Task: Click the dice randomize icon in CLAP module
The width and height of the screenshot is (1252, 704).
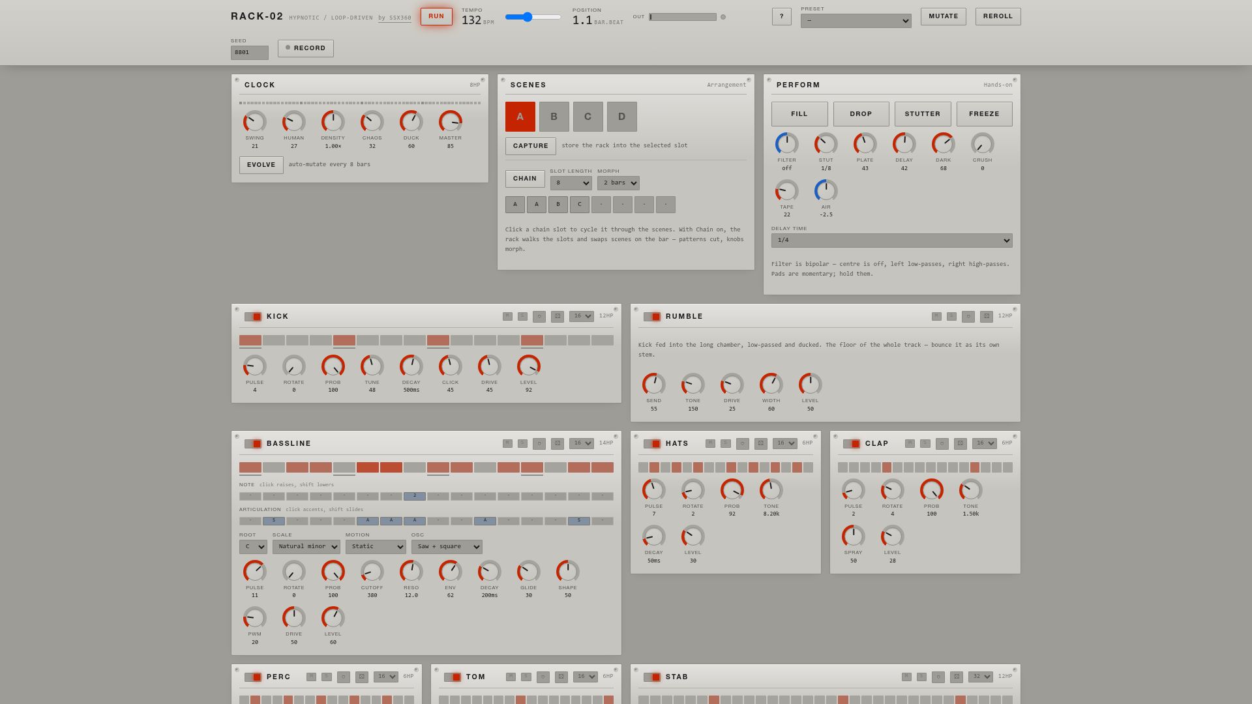Action: [961, 444]
